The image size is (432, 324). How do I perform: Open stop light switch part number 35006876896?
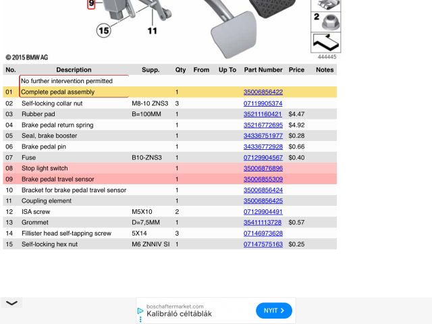[x=263, y=168]
